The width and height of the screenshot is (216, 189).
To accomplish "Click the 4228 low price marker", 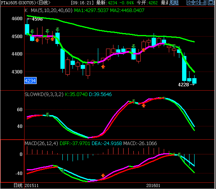I will tap(186, 85).
